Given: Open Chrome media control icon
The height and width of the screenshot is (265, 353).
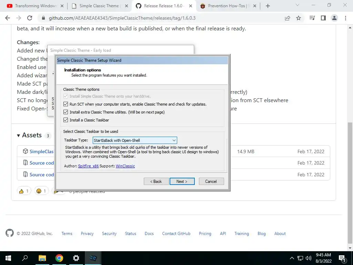Looking at the screenshot, I should click(x=312, y=18).
